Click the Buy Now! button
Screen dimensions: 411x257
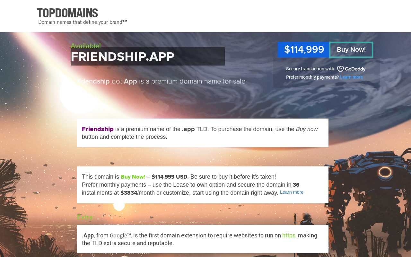click(x=351, y=50)
